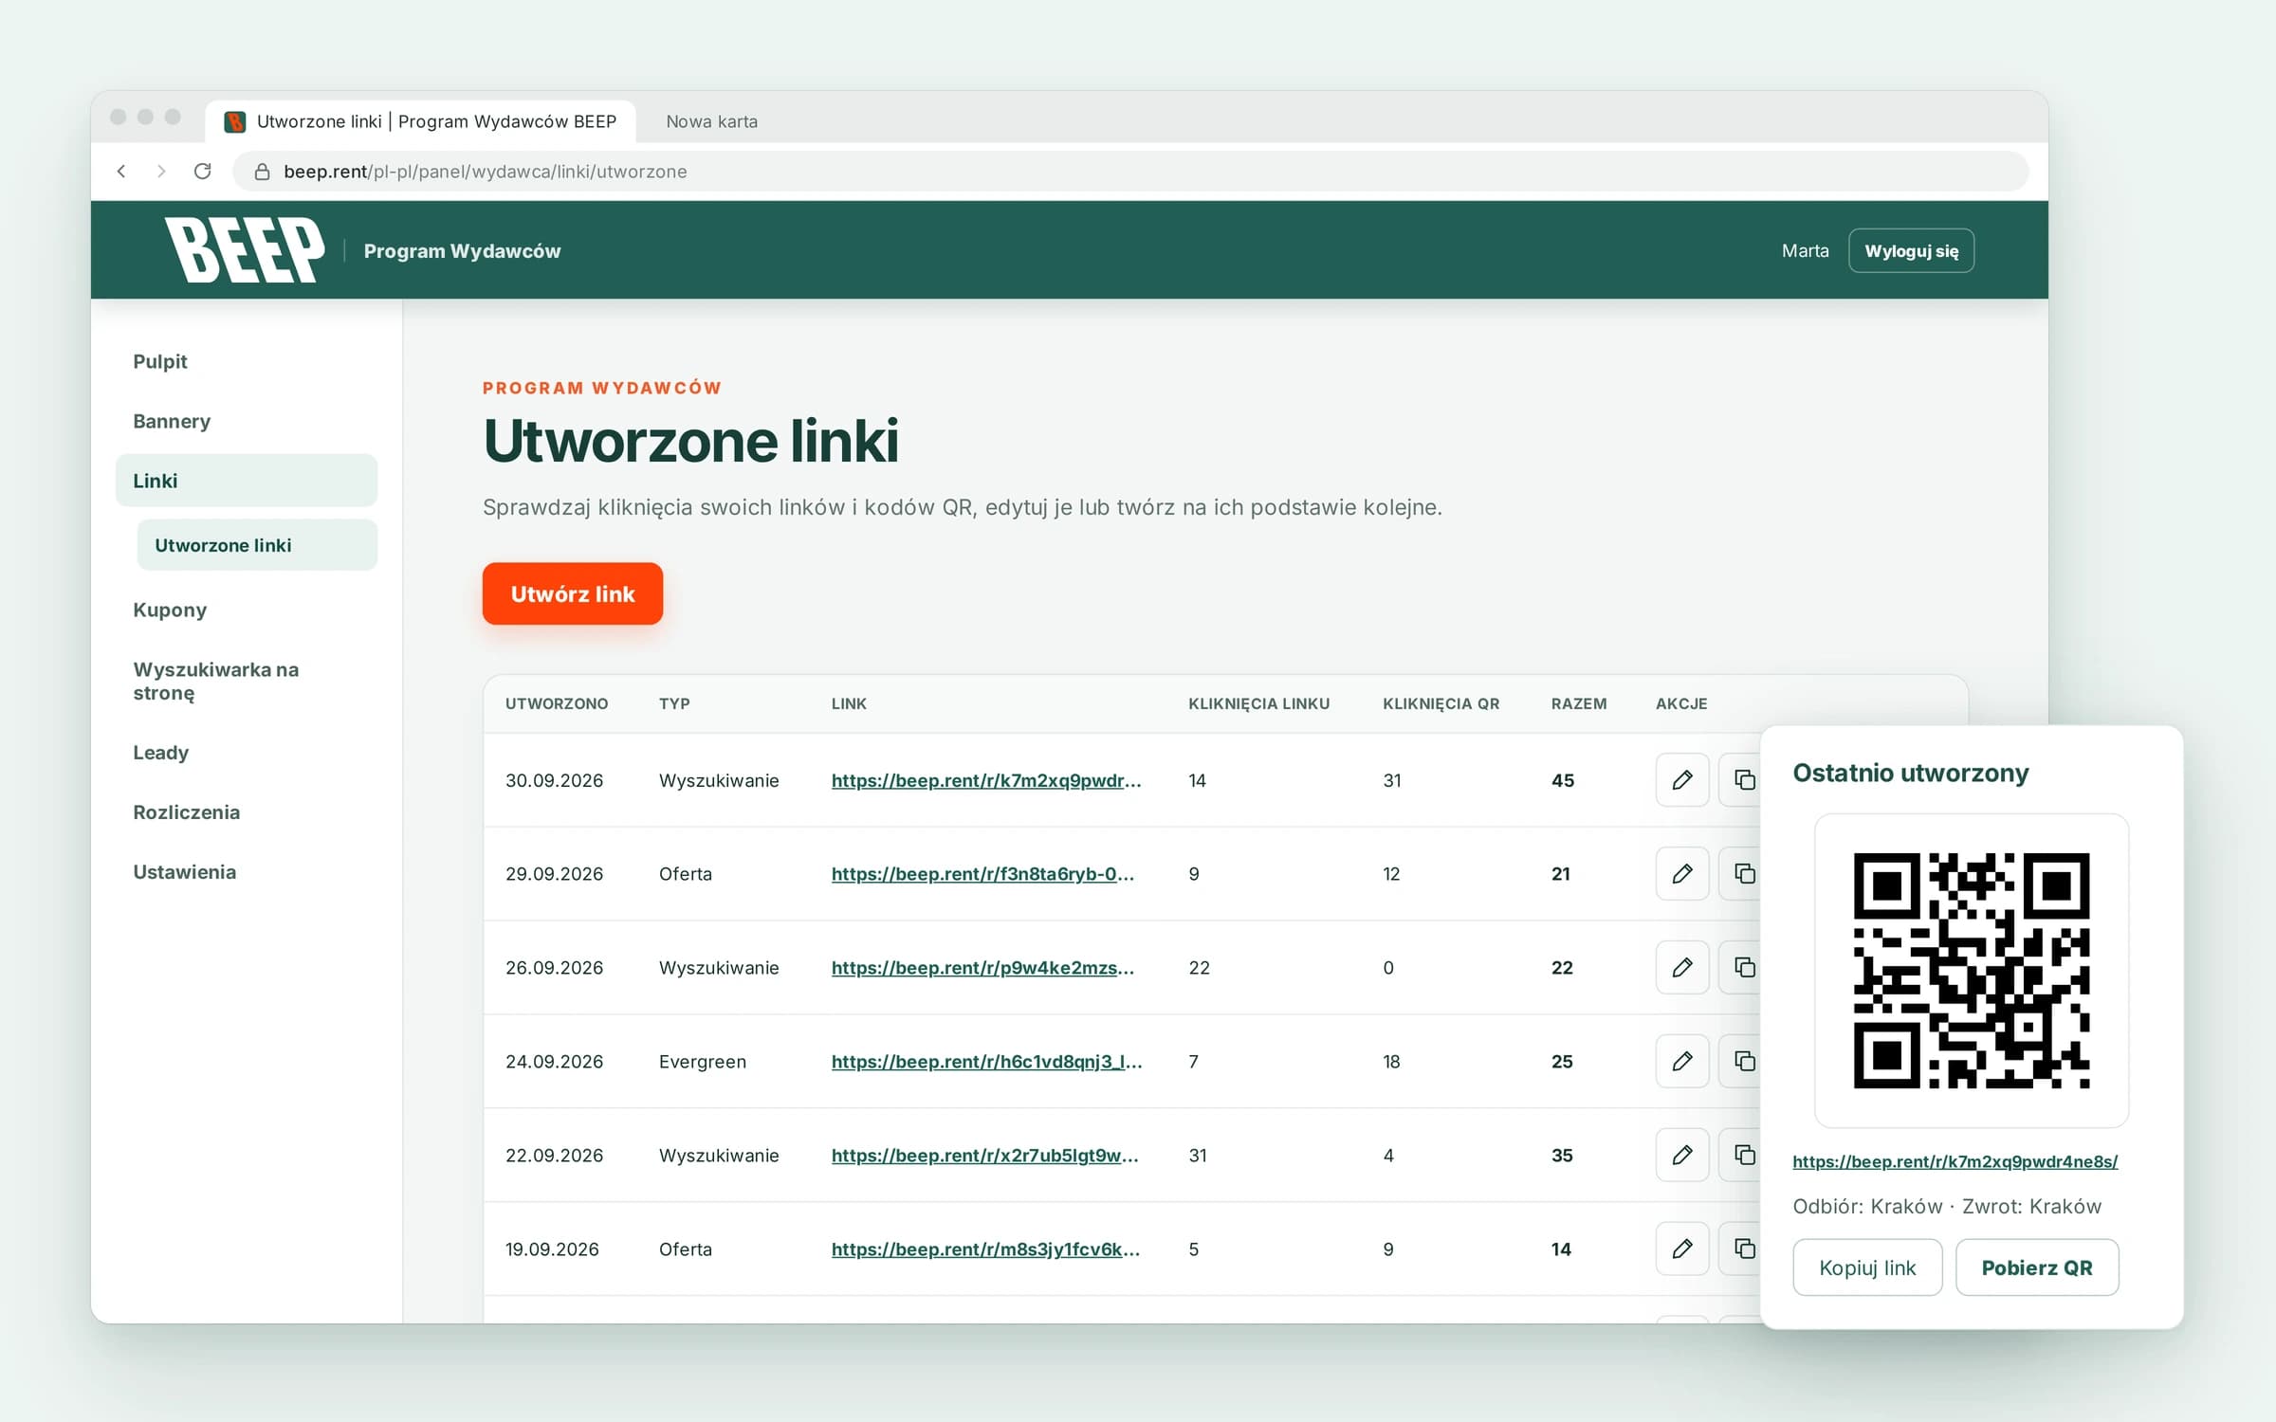Open link https://beep.rent/r/m8s3jy1fcv6k…
This screenshot has height=1422, width=2276.
click(x=985, y=1249)
